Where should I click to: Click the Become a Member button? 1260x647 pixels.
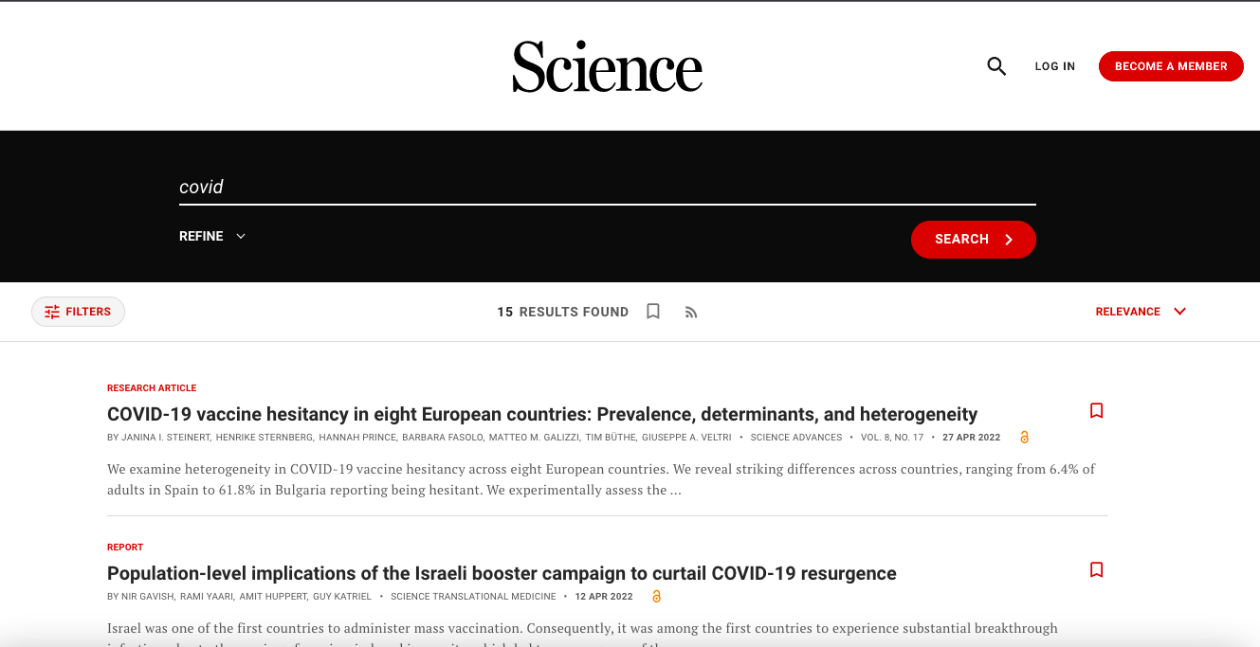(1171, 66)
